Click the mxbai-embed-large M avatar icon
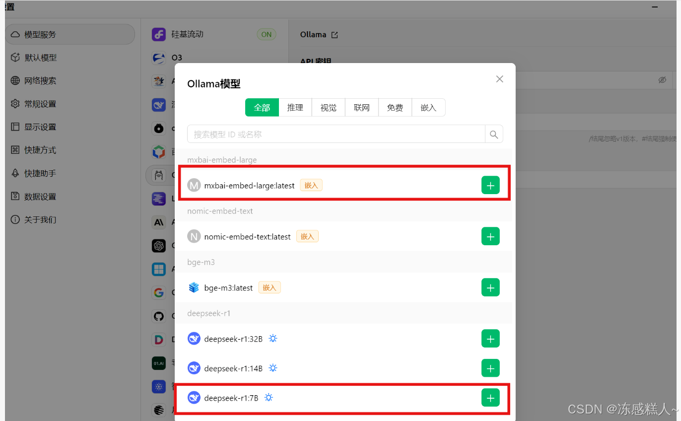 pyautogui.click(x=194, y=185)
